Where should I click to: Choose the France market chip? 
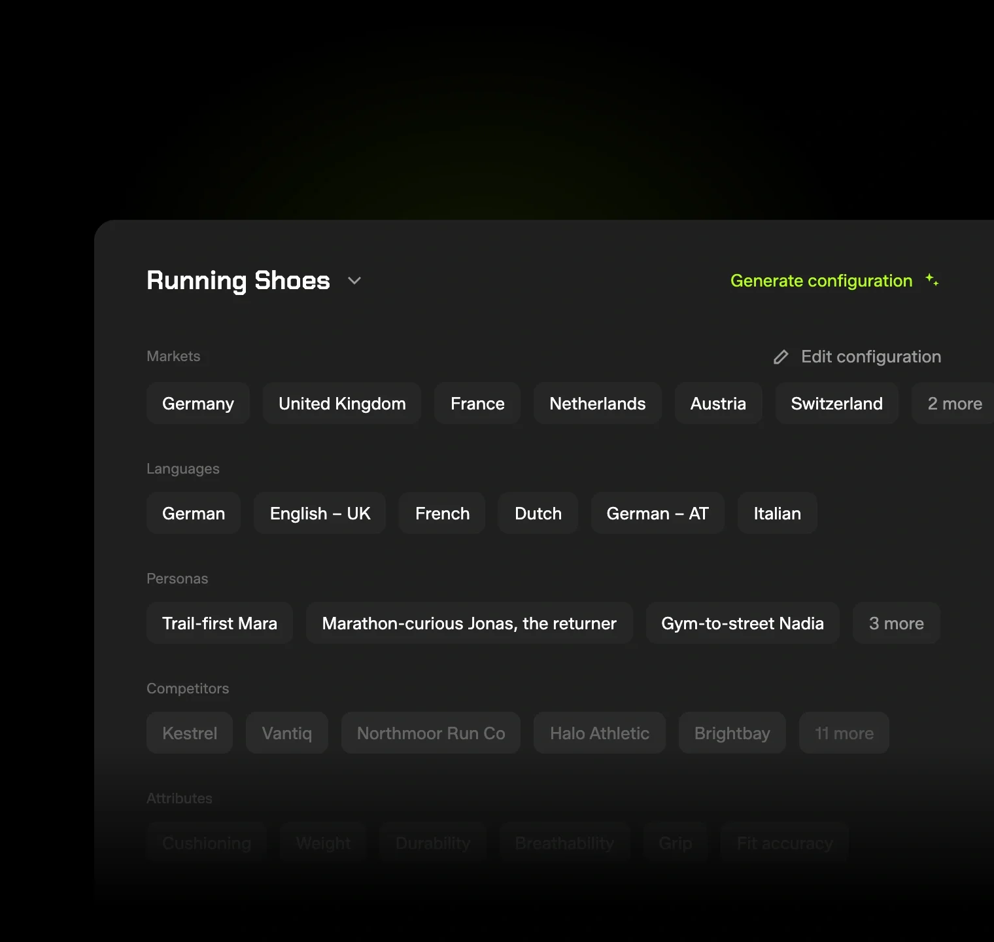coord(477,404)
